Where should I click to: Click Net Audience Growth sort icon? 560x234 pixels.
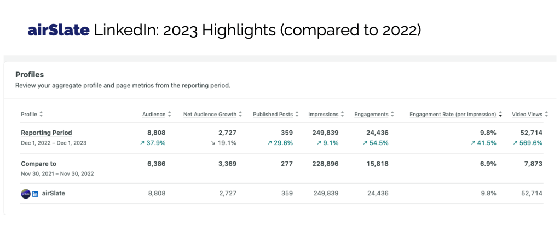pos(240,115)
